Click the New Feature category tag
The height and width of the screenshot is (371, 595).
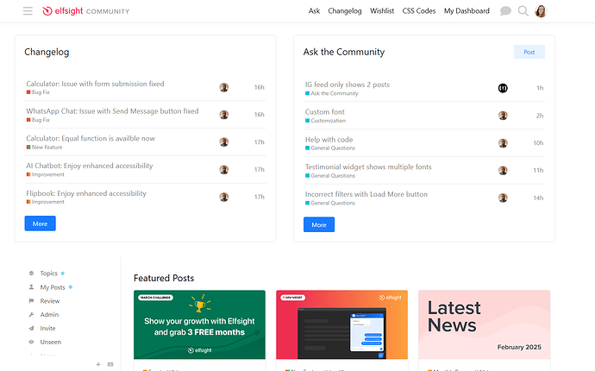click(x=44, y=148)
